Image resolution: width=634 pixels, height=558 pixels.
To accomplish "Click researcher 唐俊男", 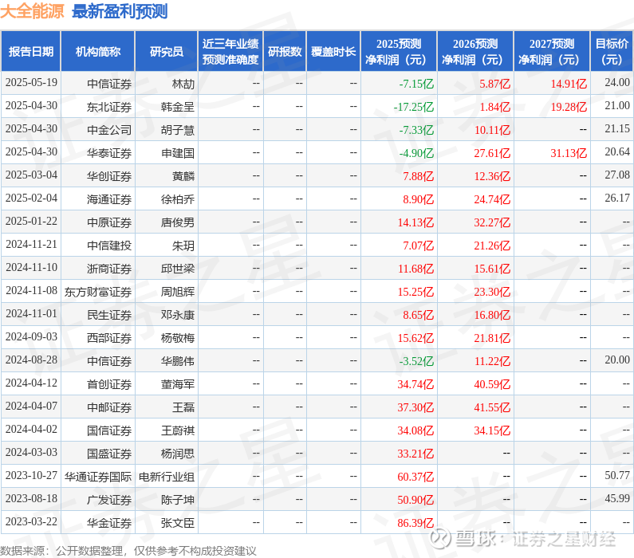I will point(178,222).
